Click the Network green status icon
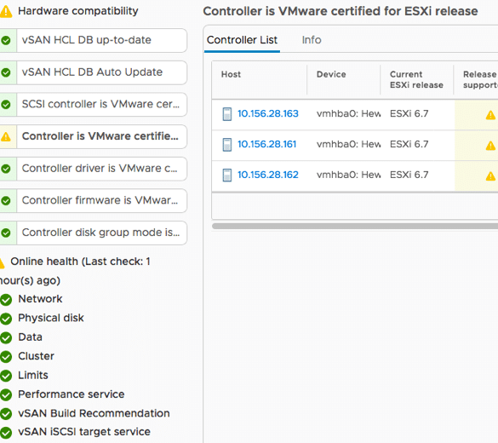The height and width of the screenshot is (443, 498). (x=6, y=299)
